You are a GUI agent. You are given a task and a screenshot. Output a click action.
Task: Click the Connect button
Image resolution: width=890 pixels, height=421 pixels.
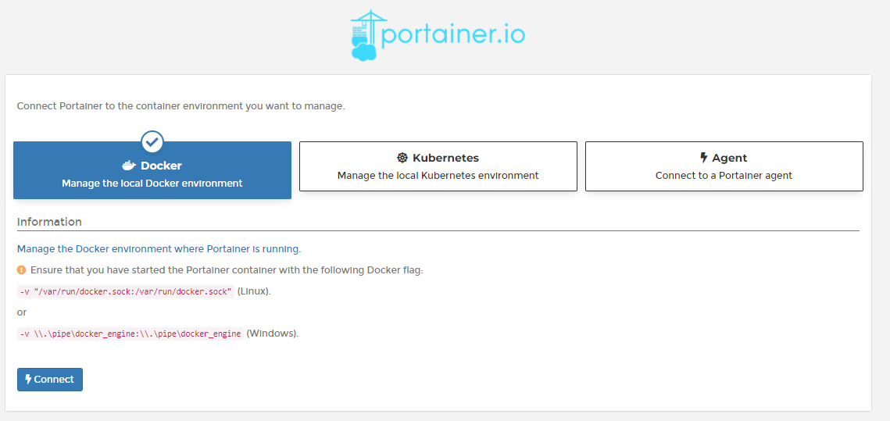(50, 380)
